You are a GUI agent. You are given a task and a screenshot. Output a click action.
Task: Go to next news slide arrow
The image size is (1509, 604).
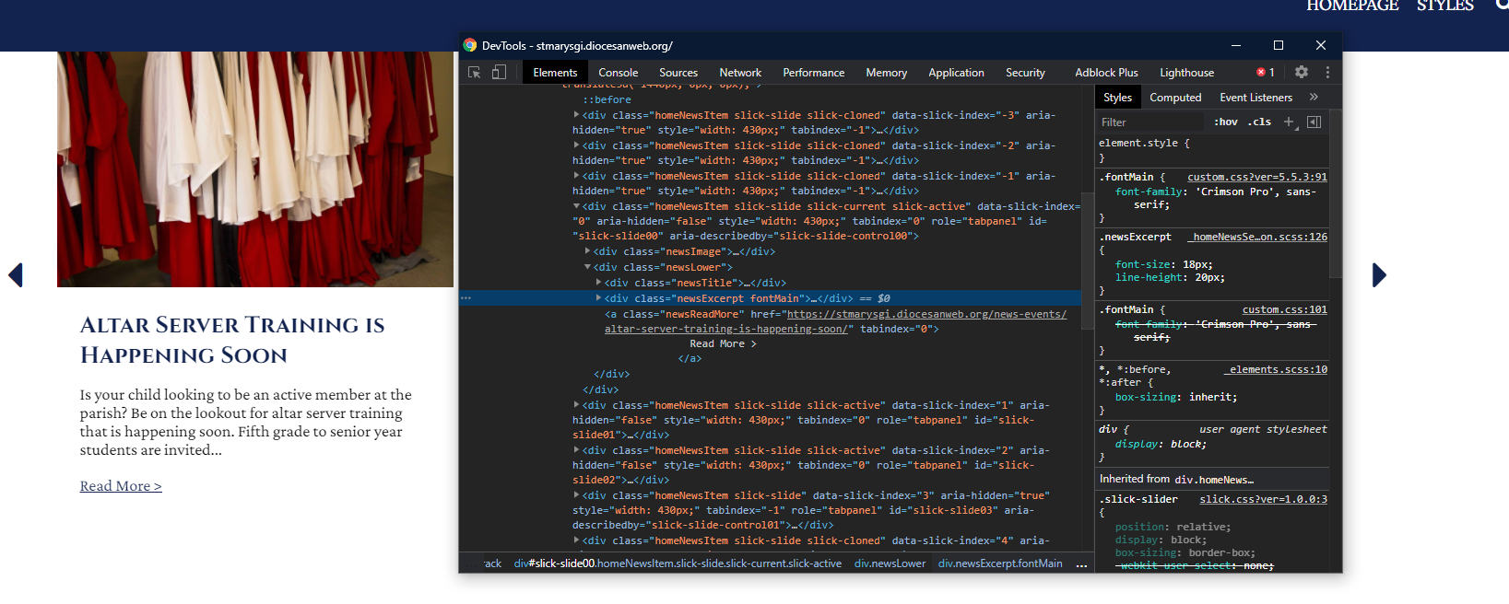click(1378, 275)
